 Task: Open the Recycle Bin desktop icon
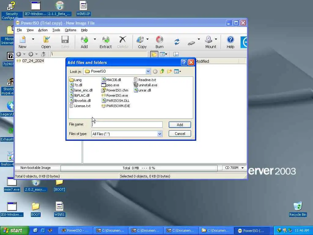(x=297, y=209)
